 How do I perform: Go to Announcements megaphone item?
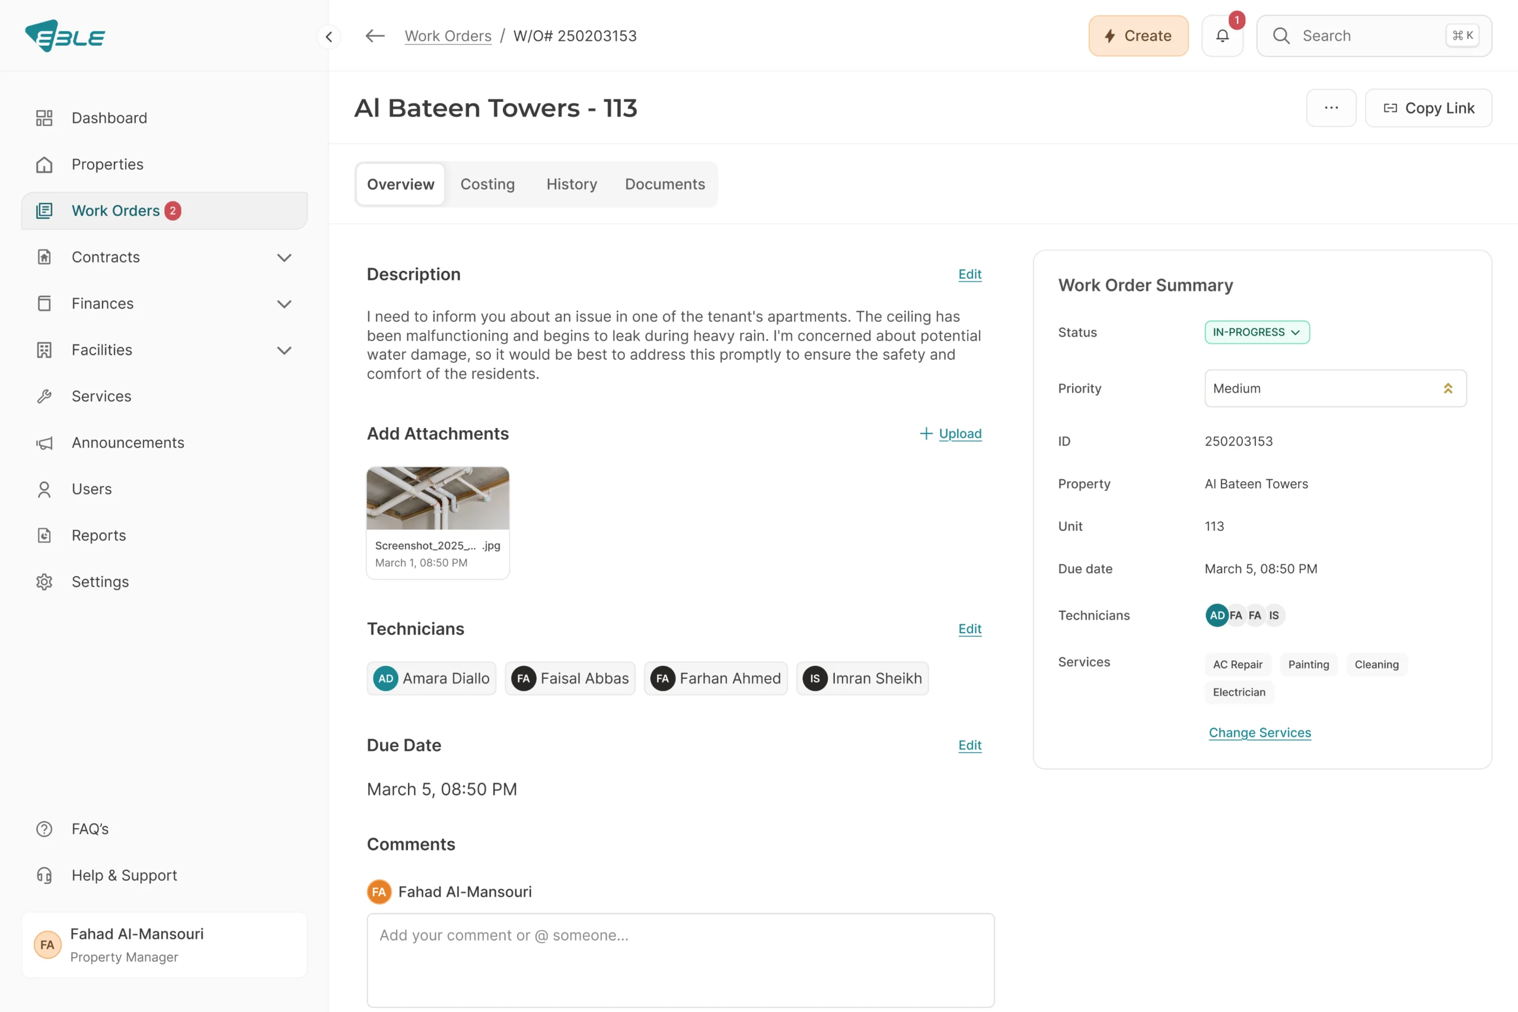pyautogui.click(x=128, y=443)
